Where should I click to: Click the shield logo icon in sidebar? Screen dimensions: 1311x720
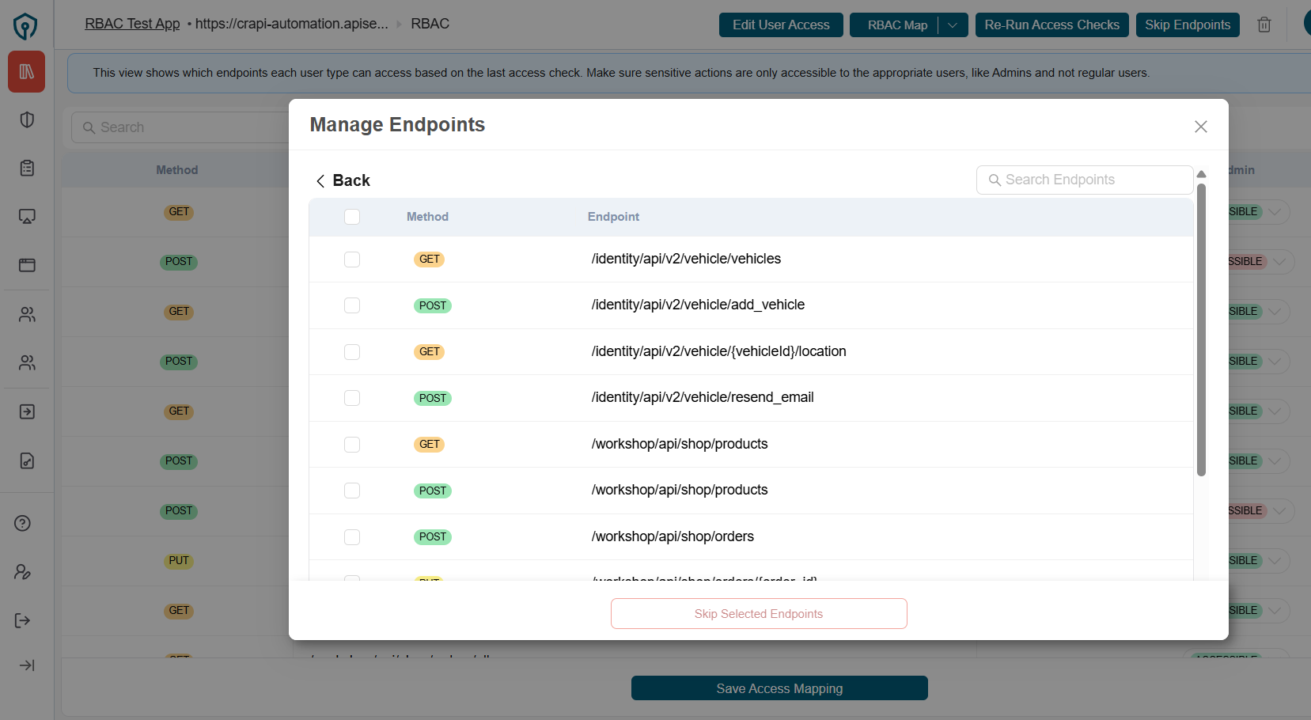click(x=25, y=26)
